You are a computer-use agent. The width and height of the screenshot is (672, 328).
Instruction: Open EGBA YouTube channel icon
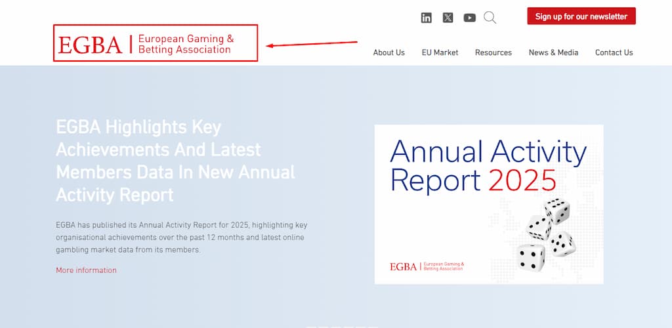pyautogui.click(x=470, y=18)
